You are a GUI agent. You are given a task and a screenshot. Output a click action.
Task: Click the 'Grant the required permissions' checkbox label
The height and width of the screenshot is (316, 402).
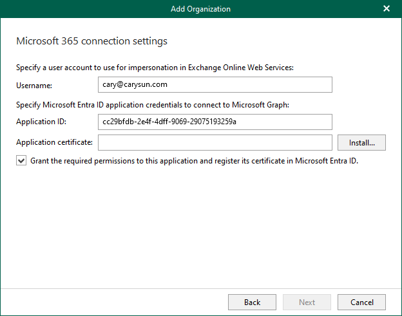pos(193,161)
